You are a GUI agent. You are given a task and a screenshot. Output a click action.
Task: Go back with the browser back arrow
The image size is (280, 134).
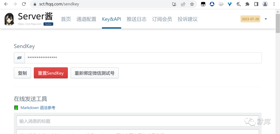[6, 4]
